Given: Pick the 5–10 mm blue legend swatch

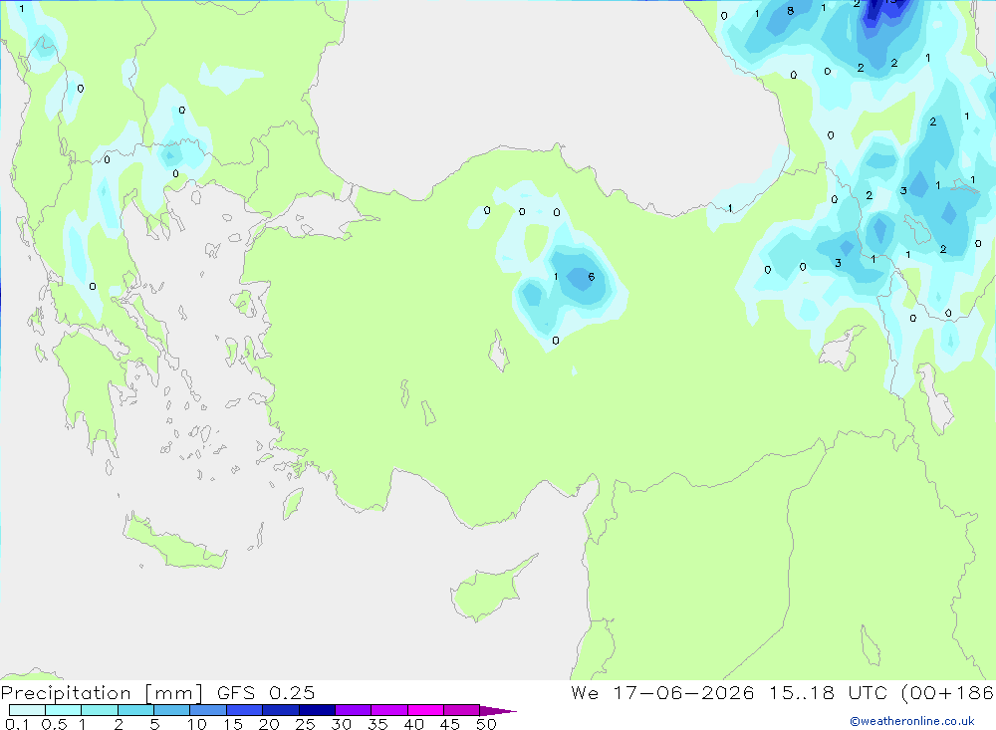Looking at the screenshot, I should [x=172, y=710].
